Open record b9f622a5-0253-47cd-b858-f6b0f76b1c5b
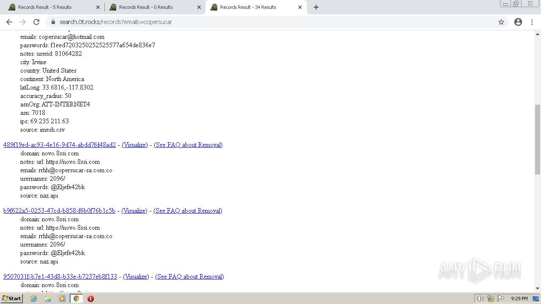Viewport: 541px width, 304px height. tap(59, 211)
